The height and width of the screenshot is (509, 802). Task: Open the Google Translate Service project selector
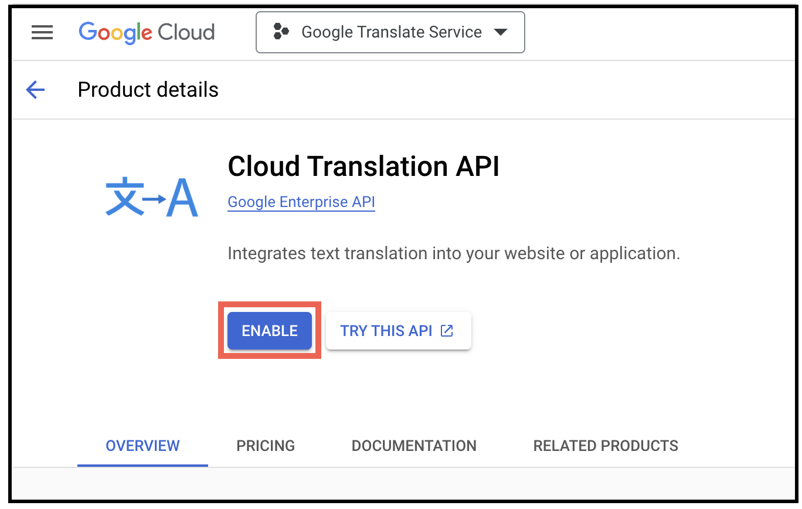(390, 32)
